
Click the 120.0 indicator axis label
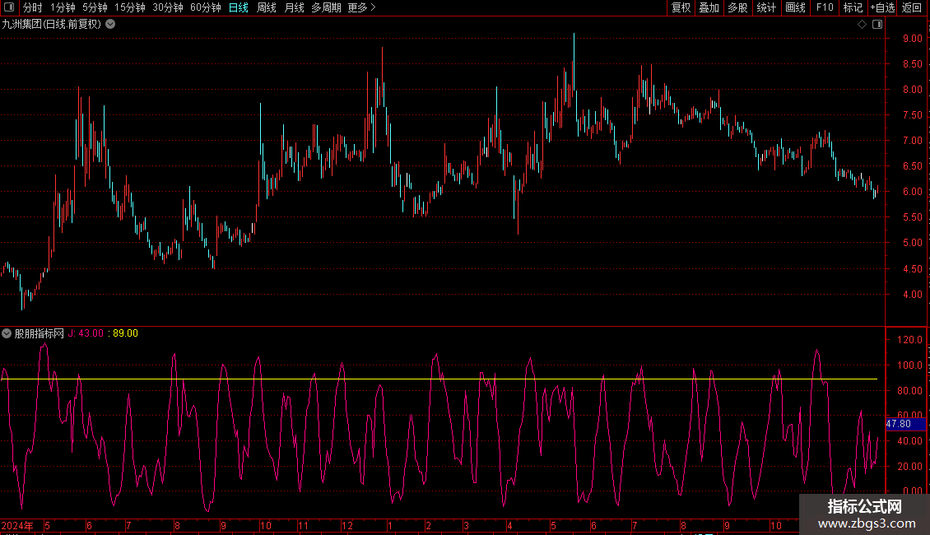(x=909, y=340)
